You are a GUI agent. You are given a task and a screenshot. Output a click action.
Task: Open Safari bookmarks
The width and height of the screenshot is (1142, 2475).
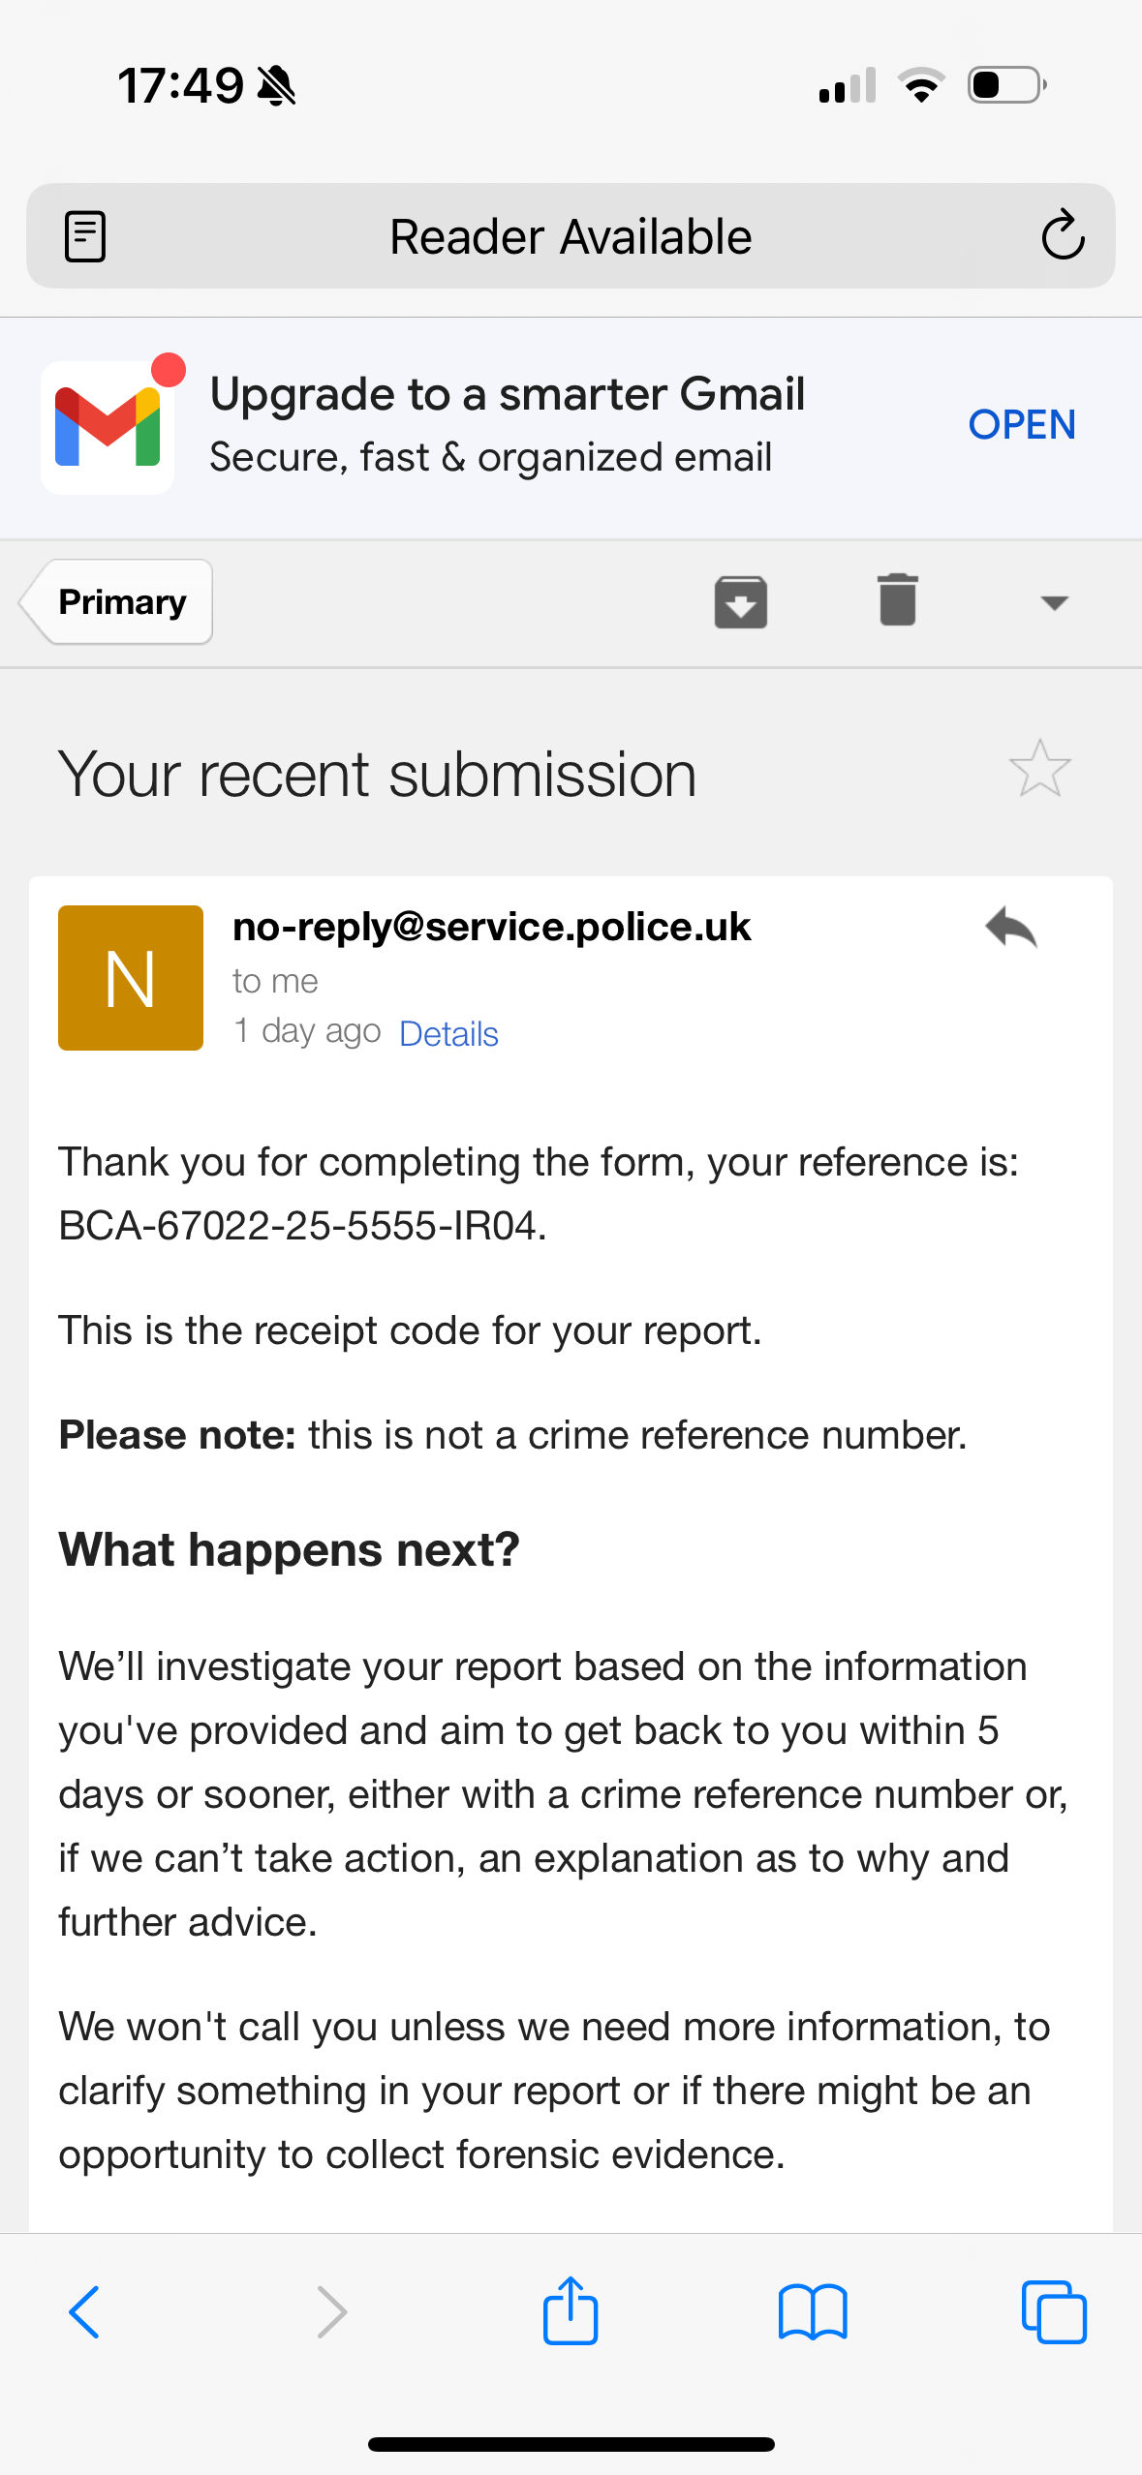(813, 2312)
